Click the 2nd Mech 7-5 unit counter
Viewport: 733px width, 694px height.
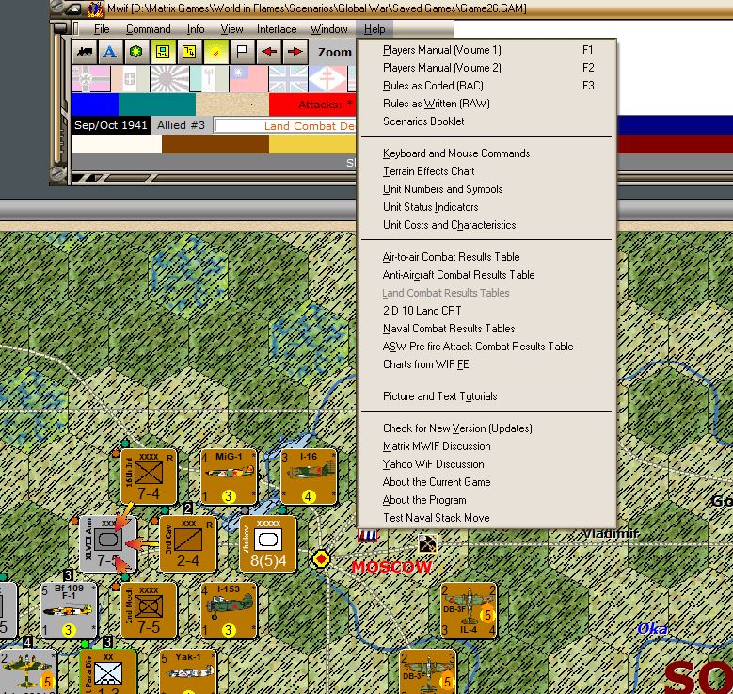pos(149,611)
